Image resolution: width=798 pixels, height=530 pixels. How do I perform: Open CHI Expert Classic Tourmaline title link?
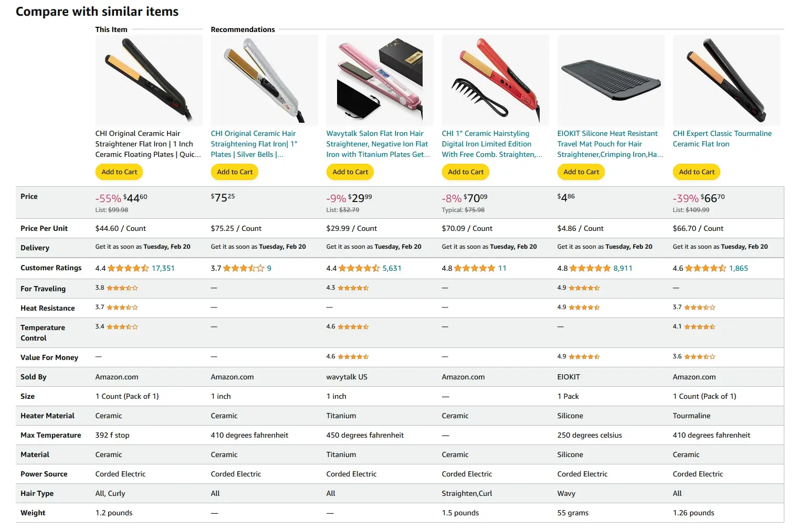(722, 139)
